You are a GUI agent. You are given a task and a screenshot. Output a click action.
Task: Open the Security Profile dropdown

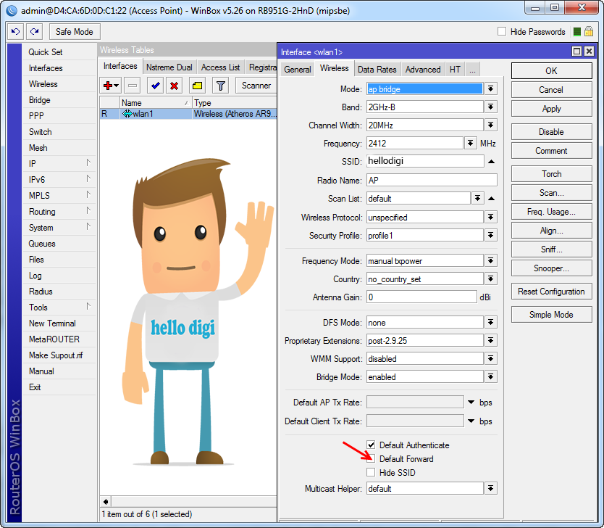pyautogui.click(x=490, y=236)
